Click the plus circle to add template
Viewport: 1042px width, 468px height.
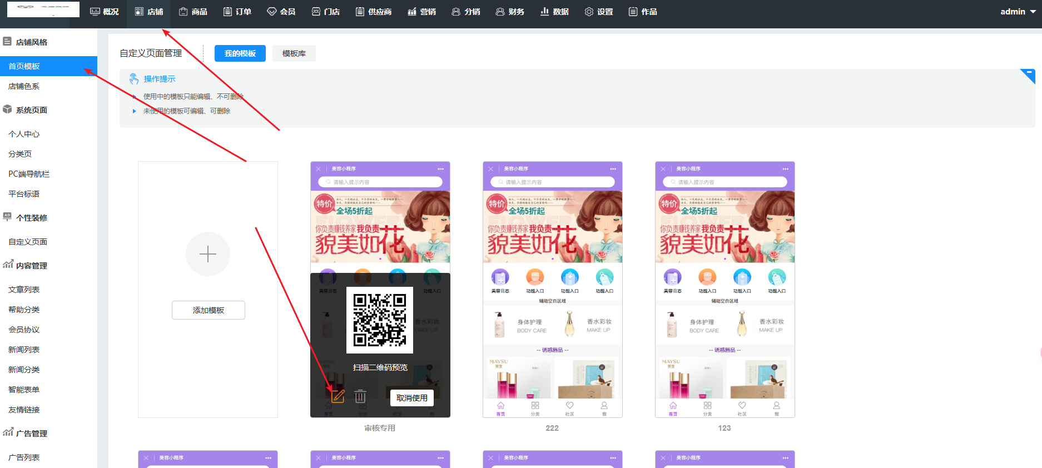click(x=207, y=254)
